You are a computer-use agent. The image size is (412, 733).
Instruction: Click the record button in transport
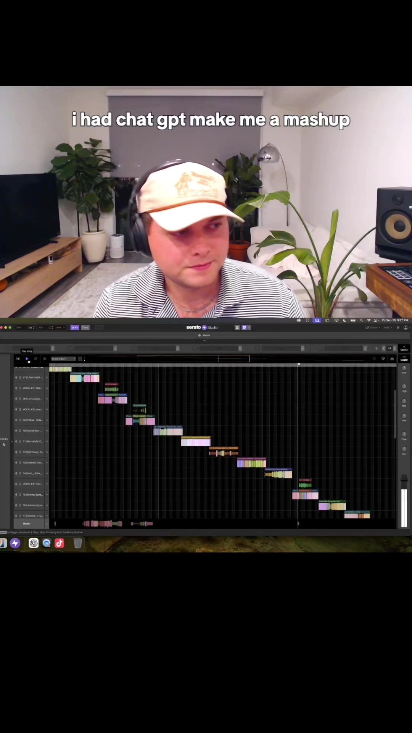(x=45, y=359)
